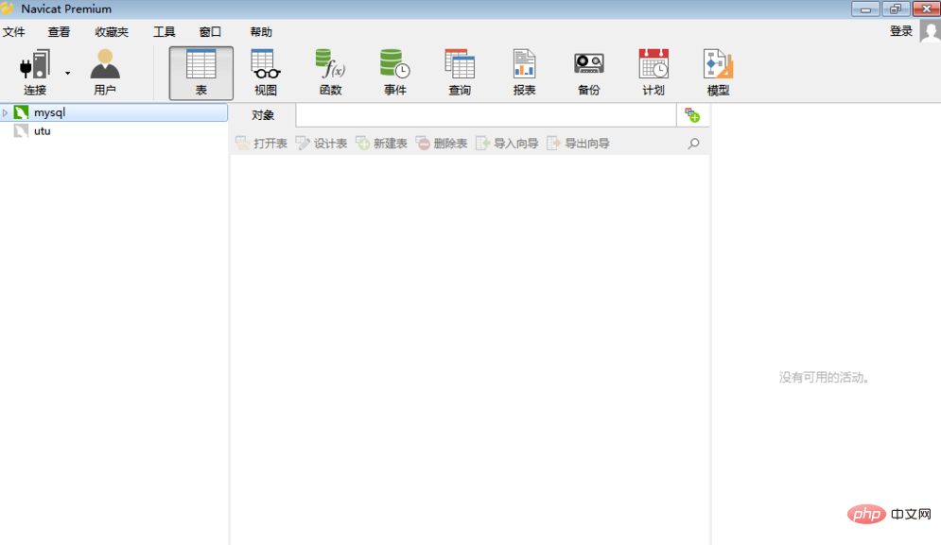Open the 备份 backup section
The height and width of the screenshot is (545, 941).
coord(589,73)
